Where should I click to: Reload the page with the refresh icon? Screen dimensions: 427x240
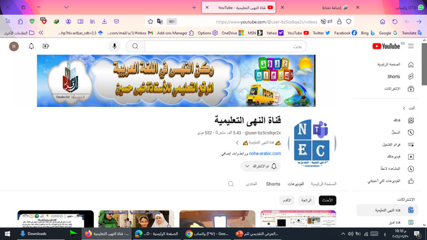coord(395,21)
